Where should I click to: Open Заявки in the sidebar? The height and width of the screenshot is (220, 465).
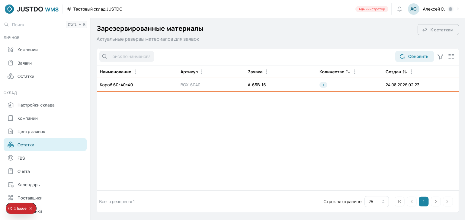click(x=45, y=63)
